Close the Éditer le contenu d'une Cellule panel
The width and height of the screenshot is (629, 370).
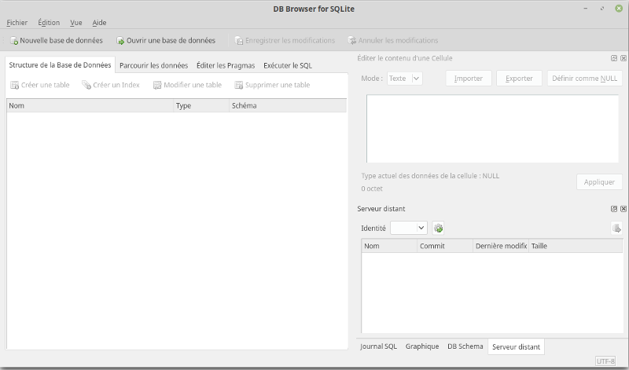[x=623, y=58]
